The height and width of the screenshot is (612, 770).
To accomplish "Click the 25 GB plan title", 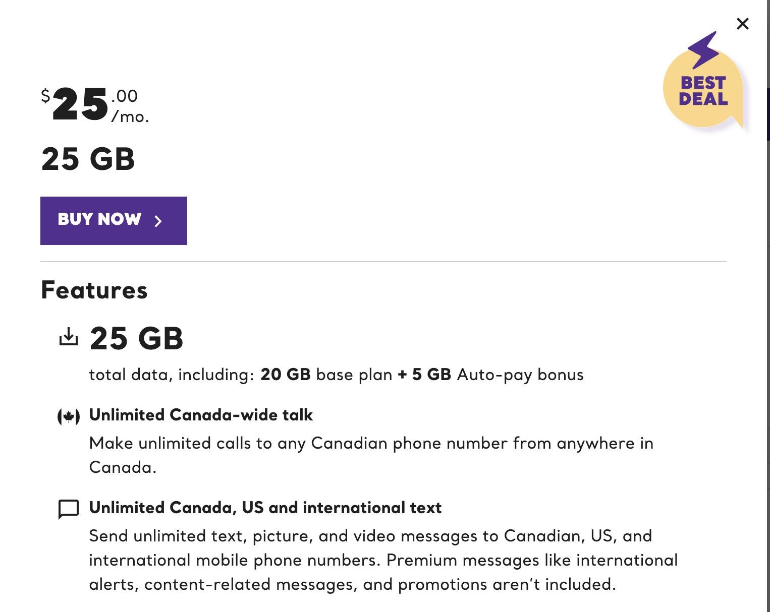I will tap(88, 159).
